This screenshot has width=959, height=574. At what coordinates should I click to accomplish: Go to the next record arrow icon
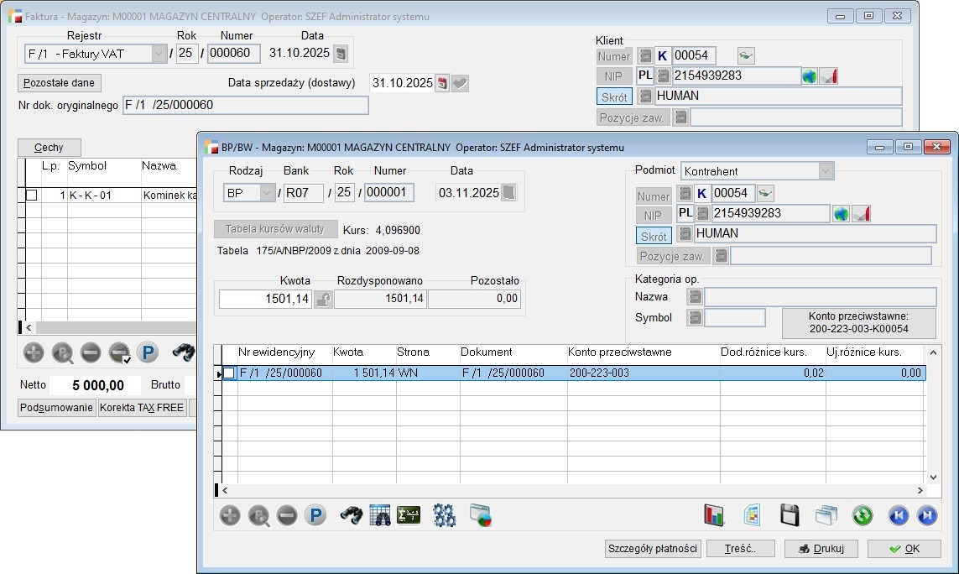926,515
